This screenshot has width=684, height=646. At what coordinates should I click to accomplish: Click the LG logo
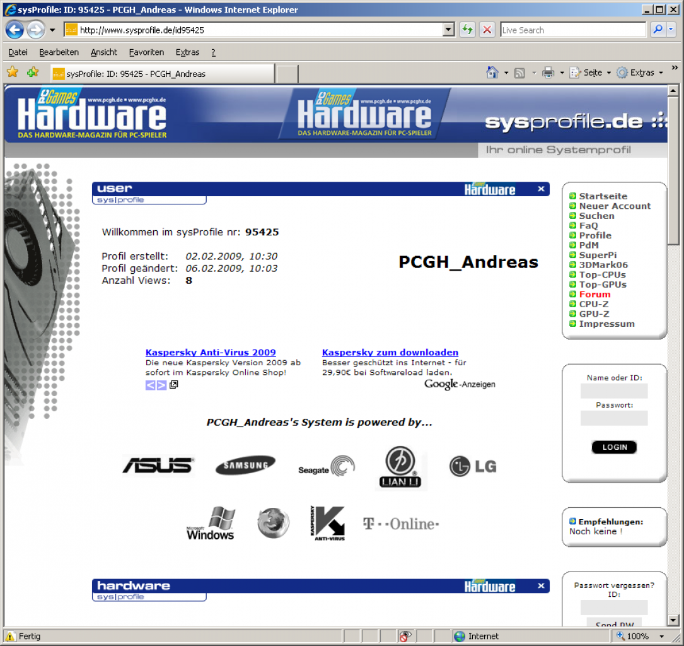tap(473, 466)
